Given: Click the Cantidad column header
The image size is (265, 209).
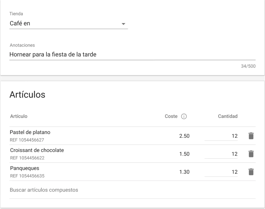Looking at the screenshot, I should tap(228, 116).
